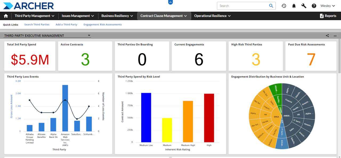Open the recent items history icon
This screenshot has width=341, height=158.
coord(284,6)
